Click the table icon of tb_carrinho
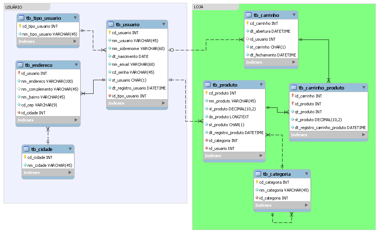 (x=249, y=15)
